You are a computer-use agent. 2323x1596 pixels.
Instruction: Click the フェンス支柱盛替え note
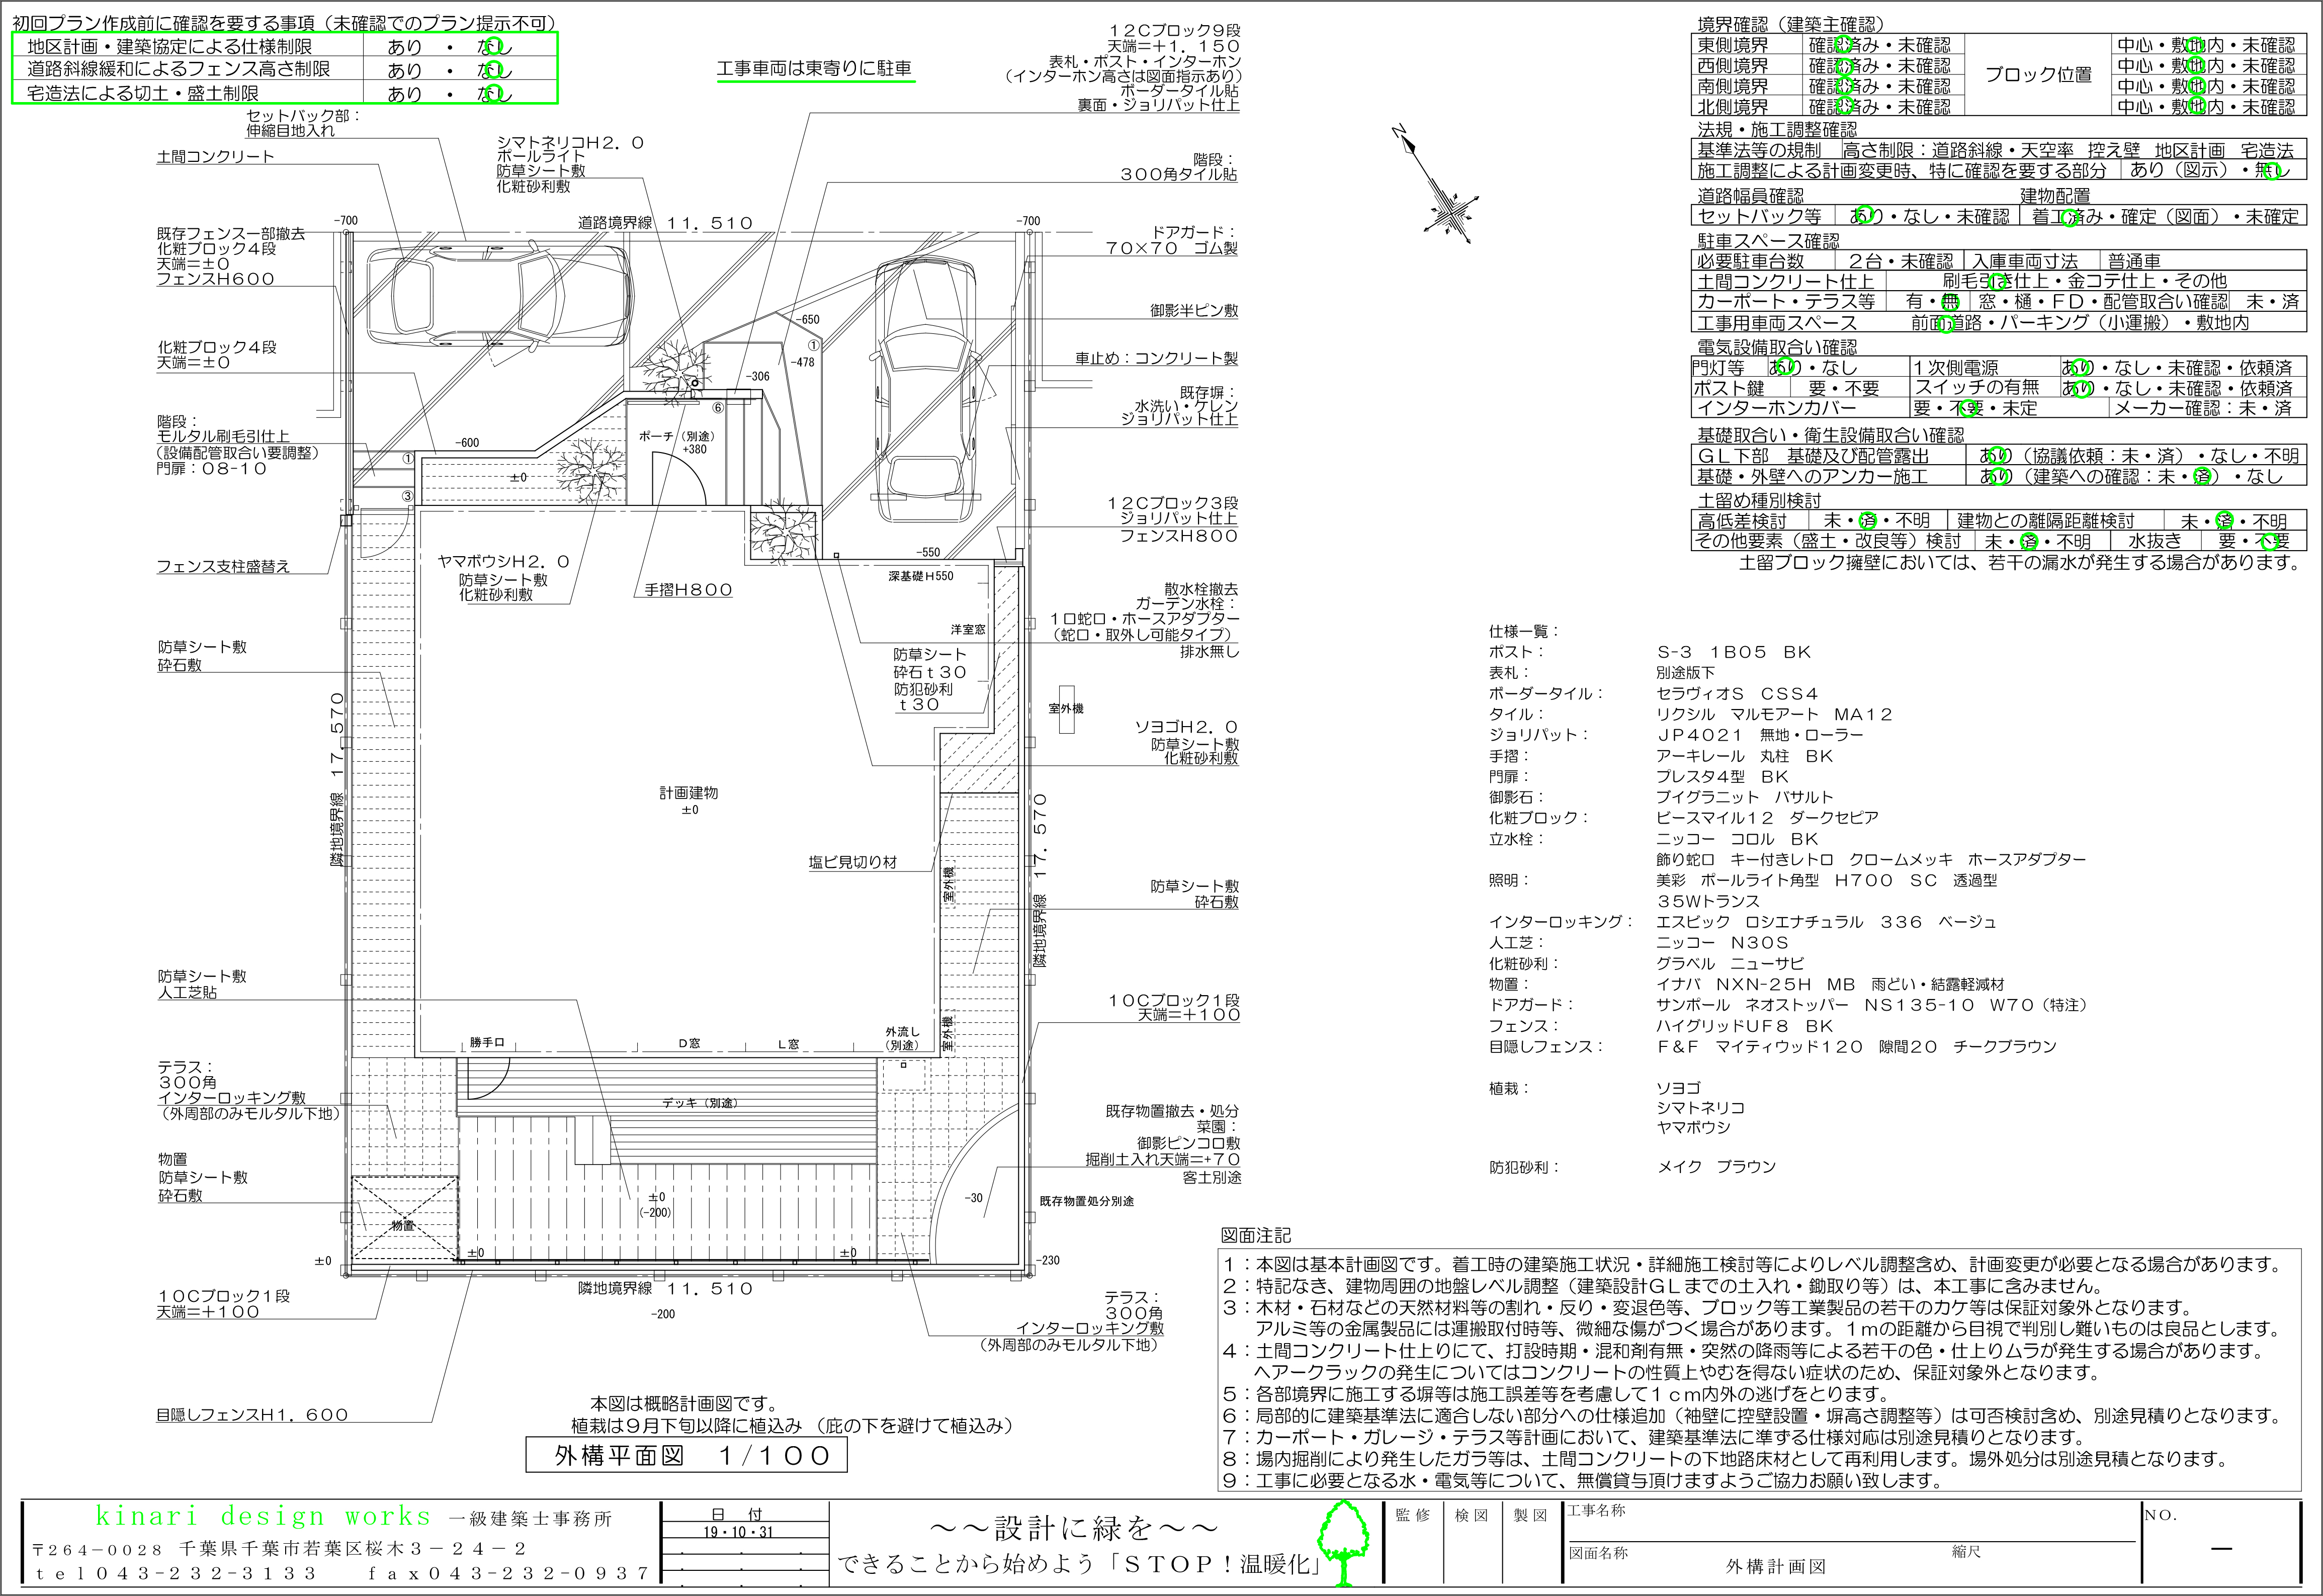223,566
